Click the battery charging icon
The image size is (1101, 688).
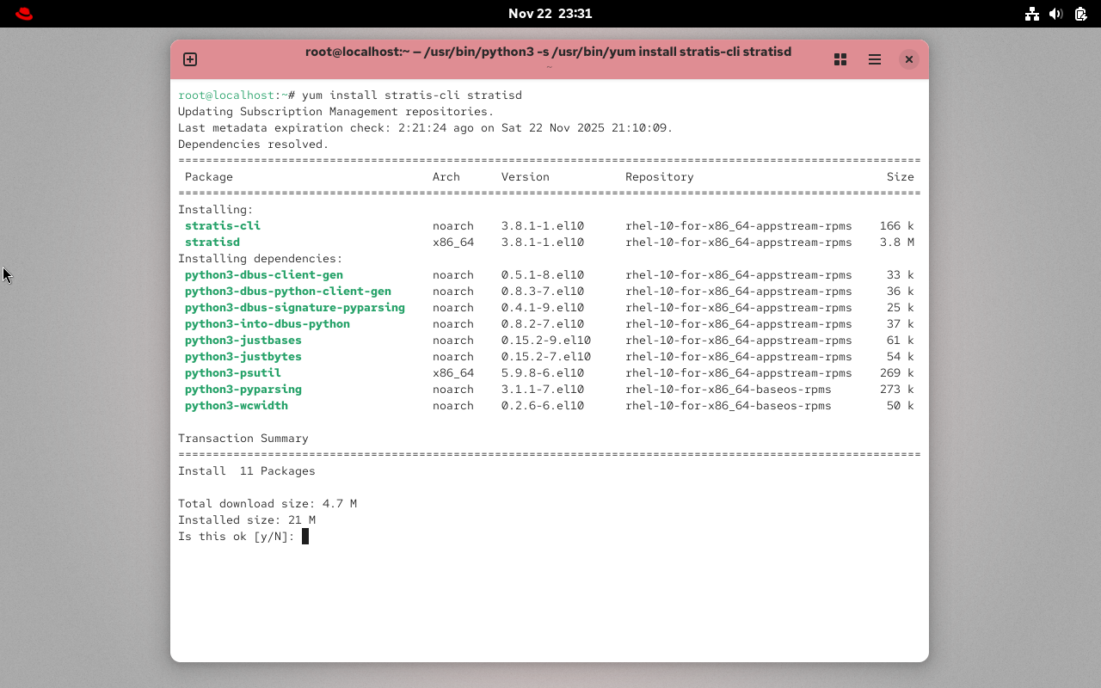1079,14
